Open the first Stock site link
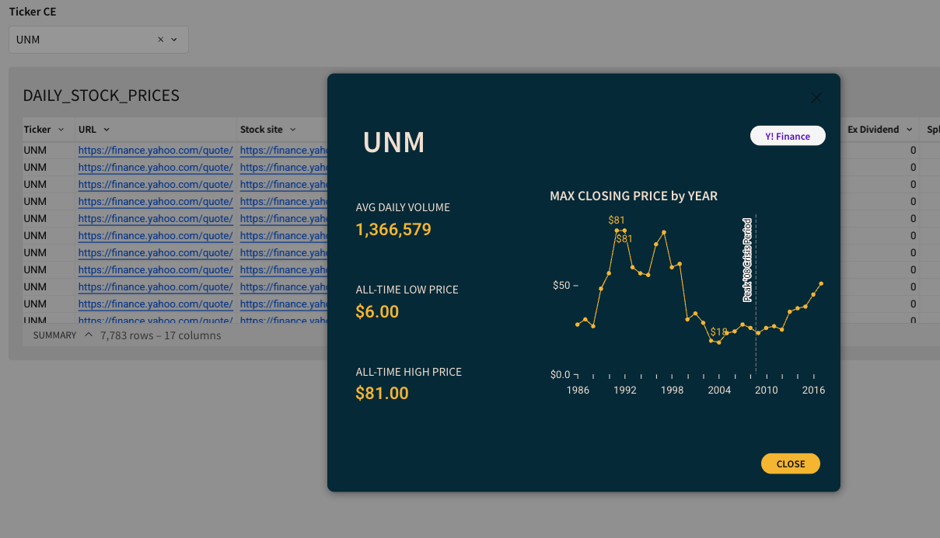 pyautogui.click(x=285, y=151)
